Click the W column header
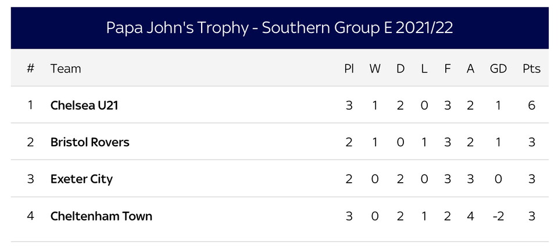Screen dimensions: 558x250 coord(374,68)
